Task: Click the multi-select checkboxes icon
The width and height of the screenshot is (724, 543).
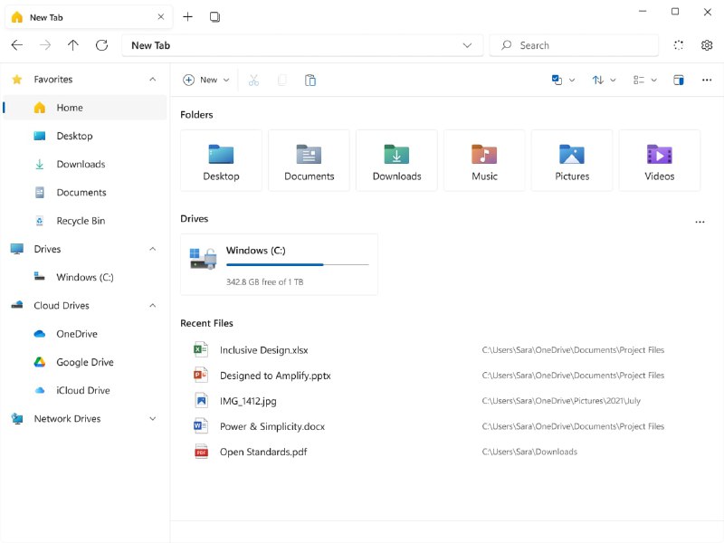Action: [556, 80]
